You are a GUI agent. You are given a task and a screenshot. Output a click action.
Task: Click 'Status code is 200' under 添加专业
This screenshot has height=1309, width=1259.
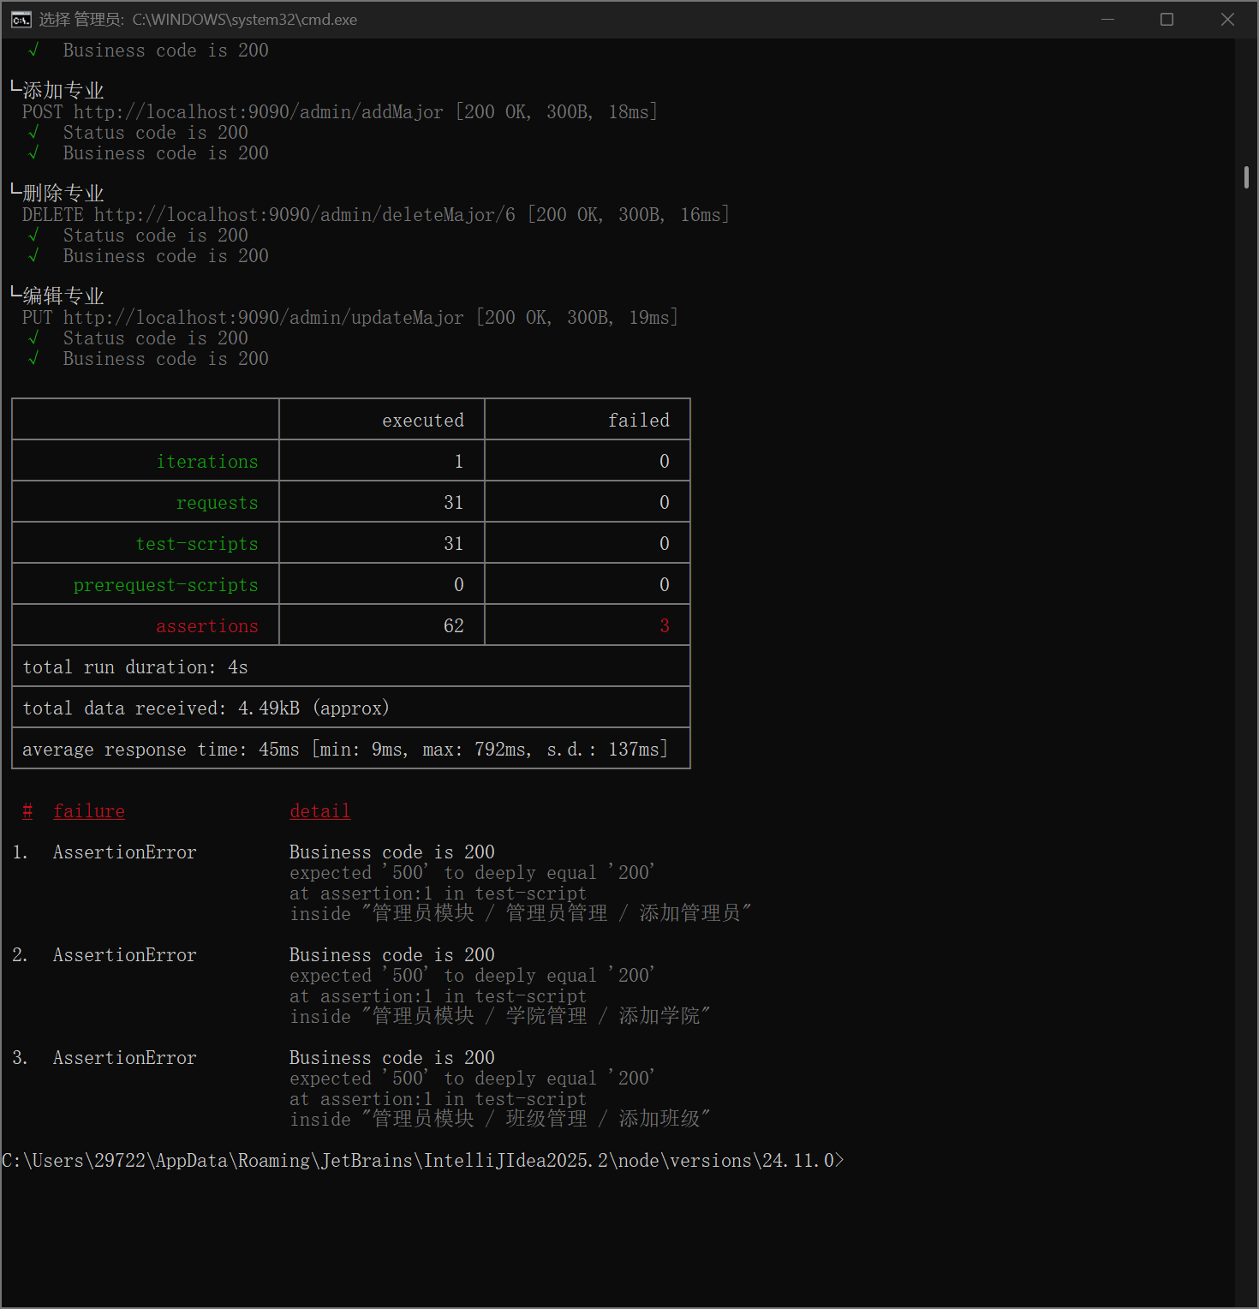tap(156, 133)
